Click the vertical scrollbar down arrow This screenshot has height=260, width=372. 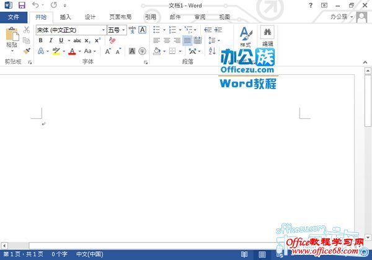[368, 237]
